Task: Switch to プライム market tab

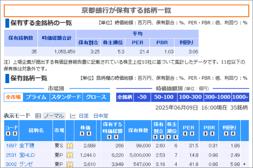Action: (36, 97)
